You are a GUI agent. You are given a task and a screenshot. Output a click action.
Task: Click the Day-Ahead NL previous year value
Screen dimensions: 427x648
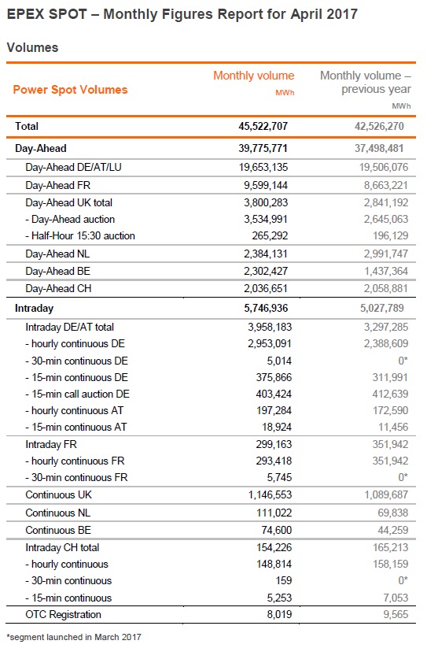[x=386, y=254]
